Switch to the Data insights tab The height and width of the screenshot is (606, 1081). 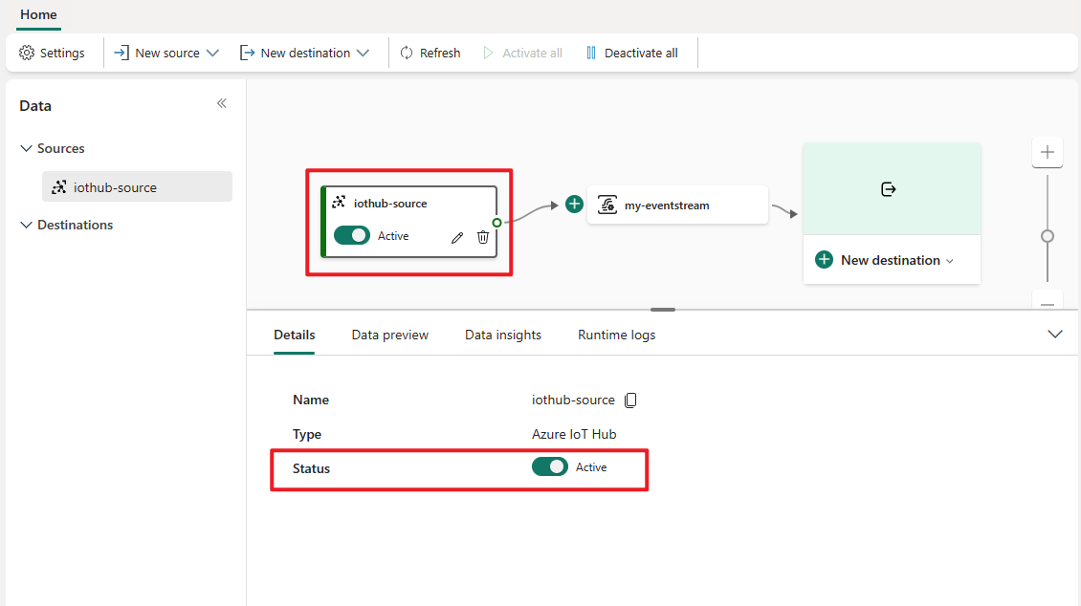(503, 335)
